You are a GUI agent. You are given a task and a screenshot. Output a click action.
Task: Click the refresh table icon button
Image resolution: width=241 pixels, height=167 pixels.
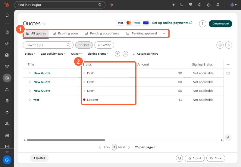click(179, 158)
